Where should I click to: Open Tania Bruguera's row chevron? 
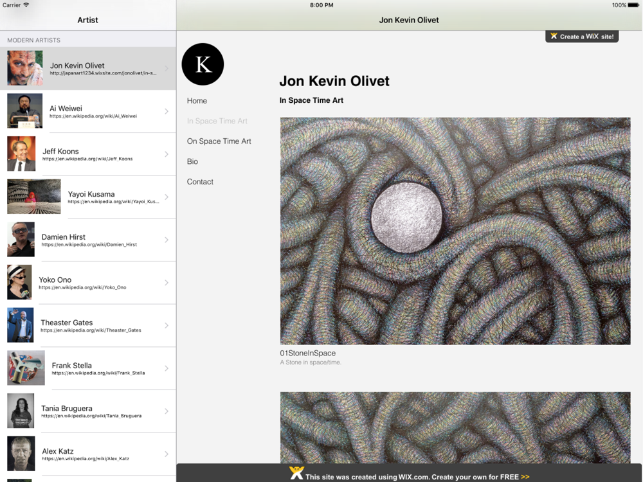(167, 411)
